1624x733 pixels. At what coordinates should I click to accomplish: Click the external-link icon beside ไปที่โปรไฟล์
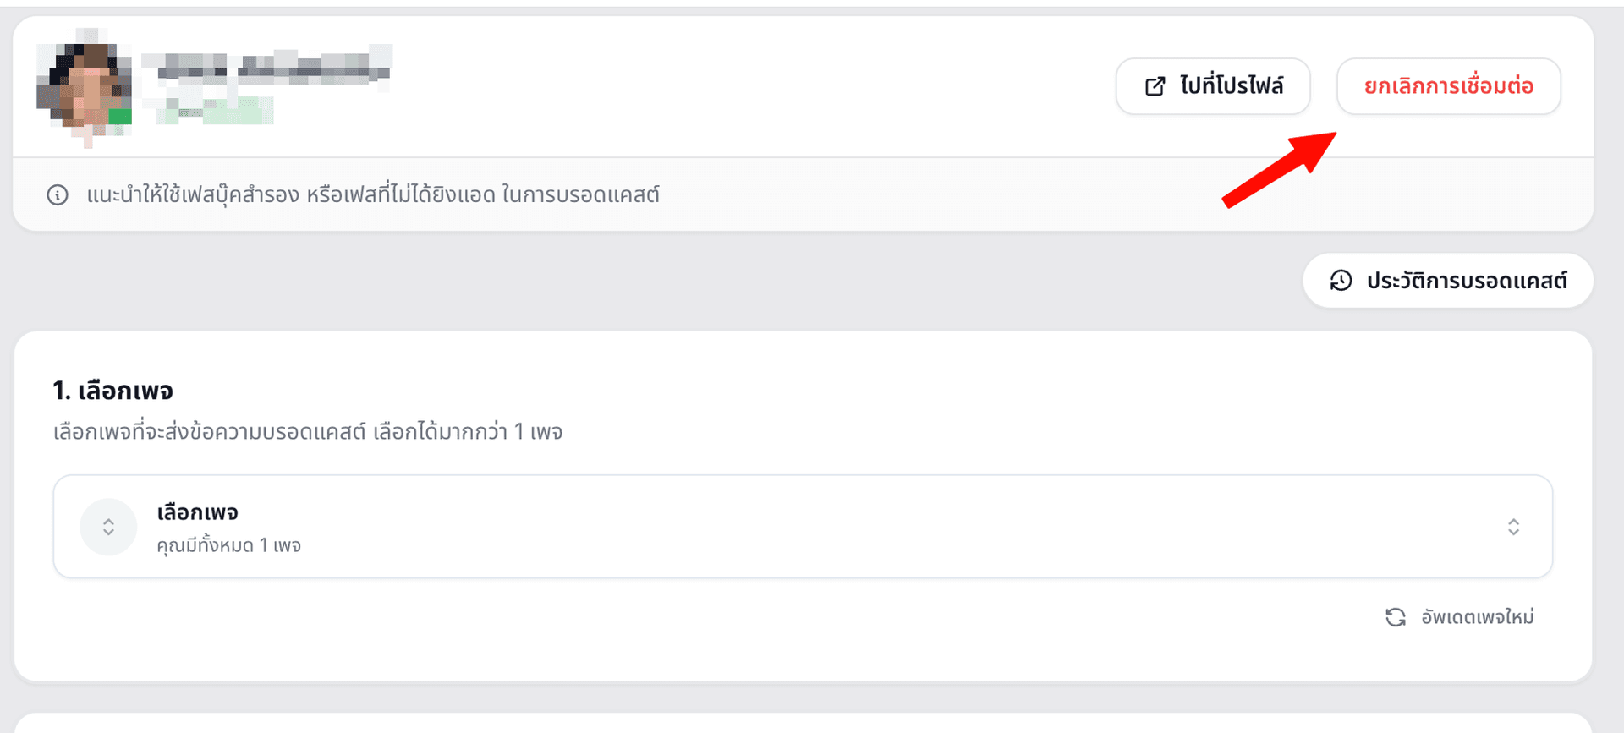click(x=1155, y=86)
